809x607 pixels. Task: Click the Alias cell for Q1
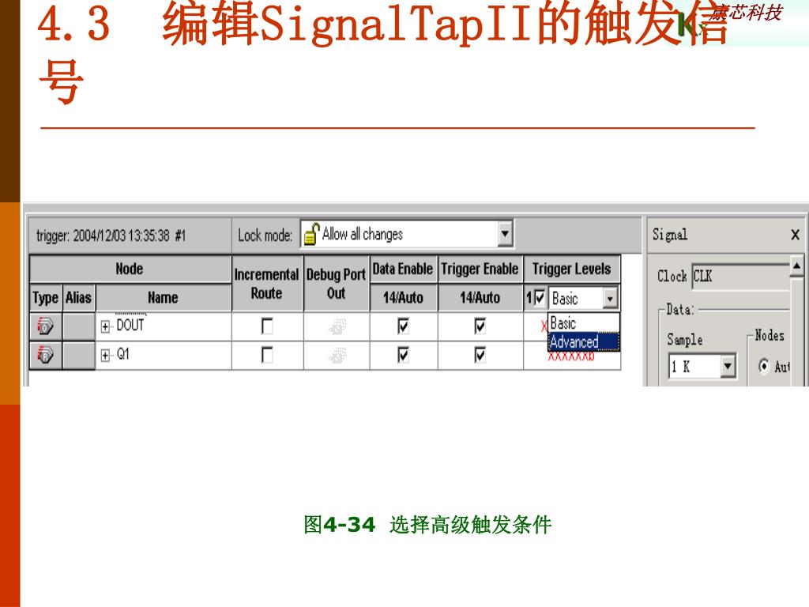78,355
